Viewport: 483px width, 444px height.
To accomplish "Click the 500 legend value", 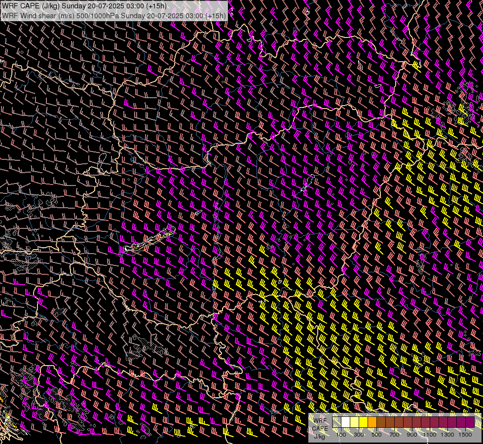I will click(x=376, y=435).
